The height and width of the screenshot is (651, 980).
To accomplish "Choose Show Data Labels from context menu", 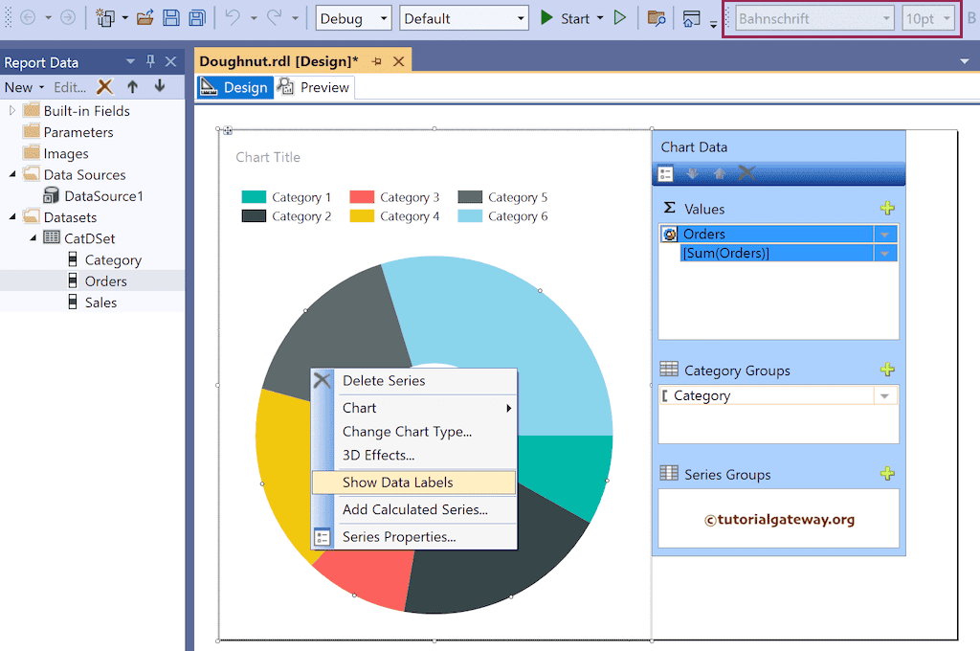I will click(397, 482).
